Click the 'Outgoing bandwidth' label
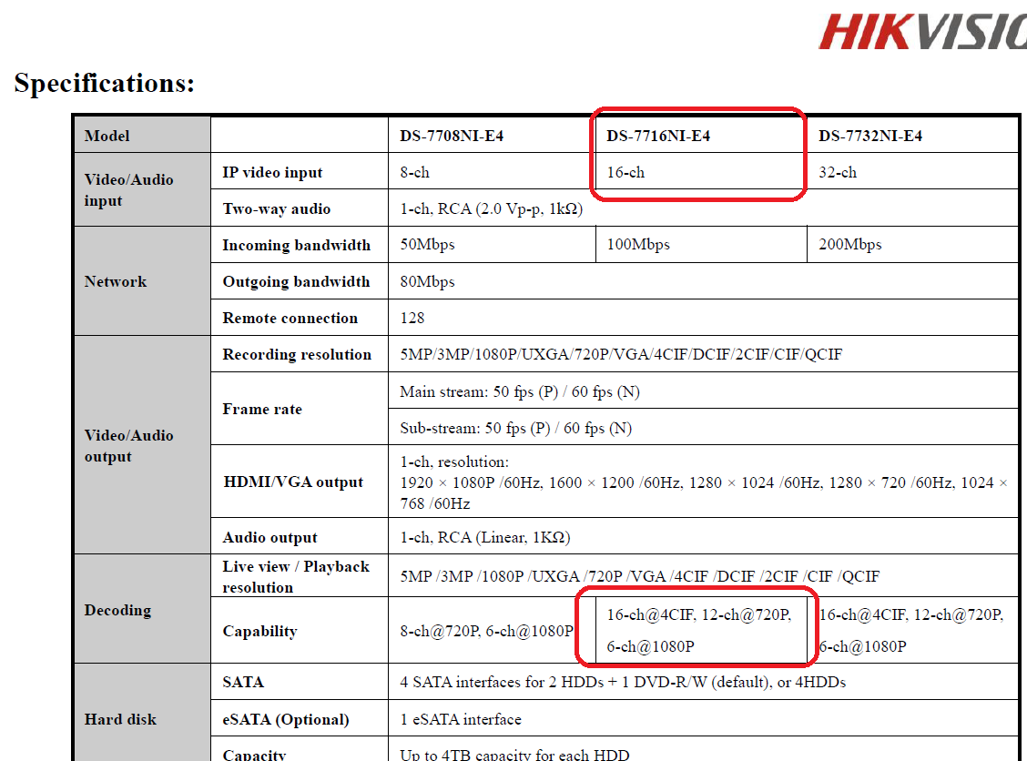The width and height of the screenshot is (1027, 761). 296,281
